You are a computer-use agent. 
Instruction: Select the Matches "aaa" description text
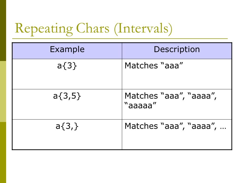pos(154,66)
